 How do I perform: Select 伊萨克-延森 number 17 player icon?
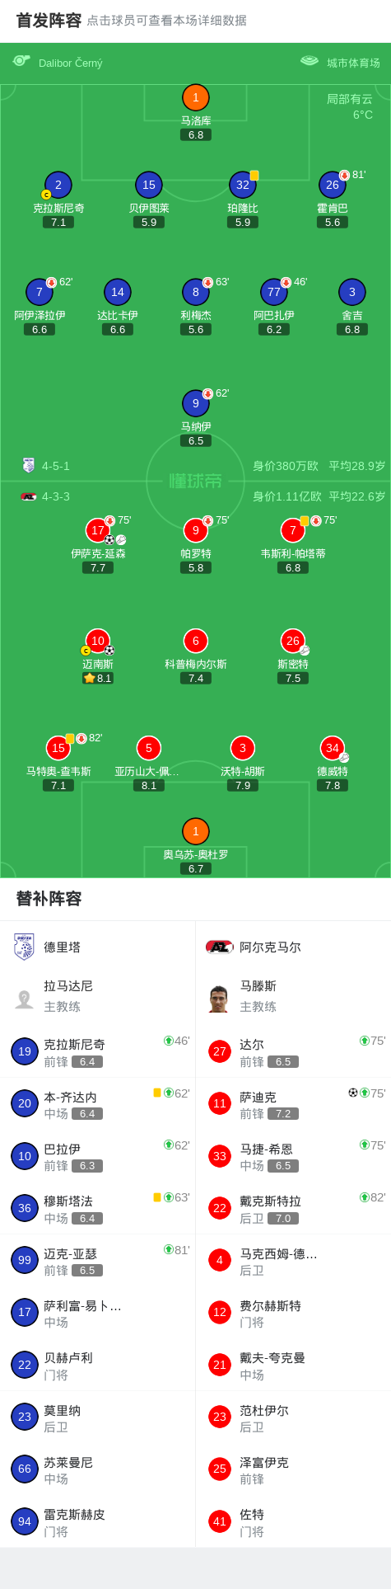[x=98, y=530]
